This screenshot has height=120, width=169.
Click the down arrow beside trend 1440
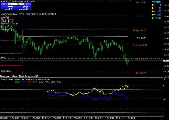click(155, 18)
